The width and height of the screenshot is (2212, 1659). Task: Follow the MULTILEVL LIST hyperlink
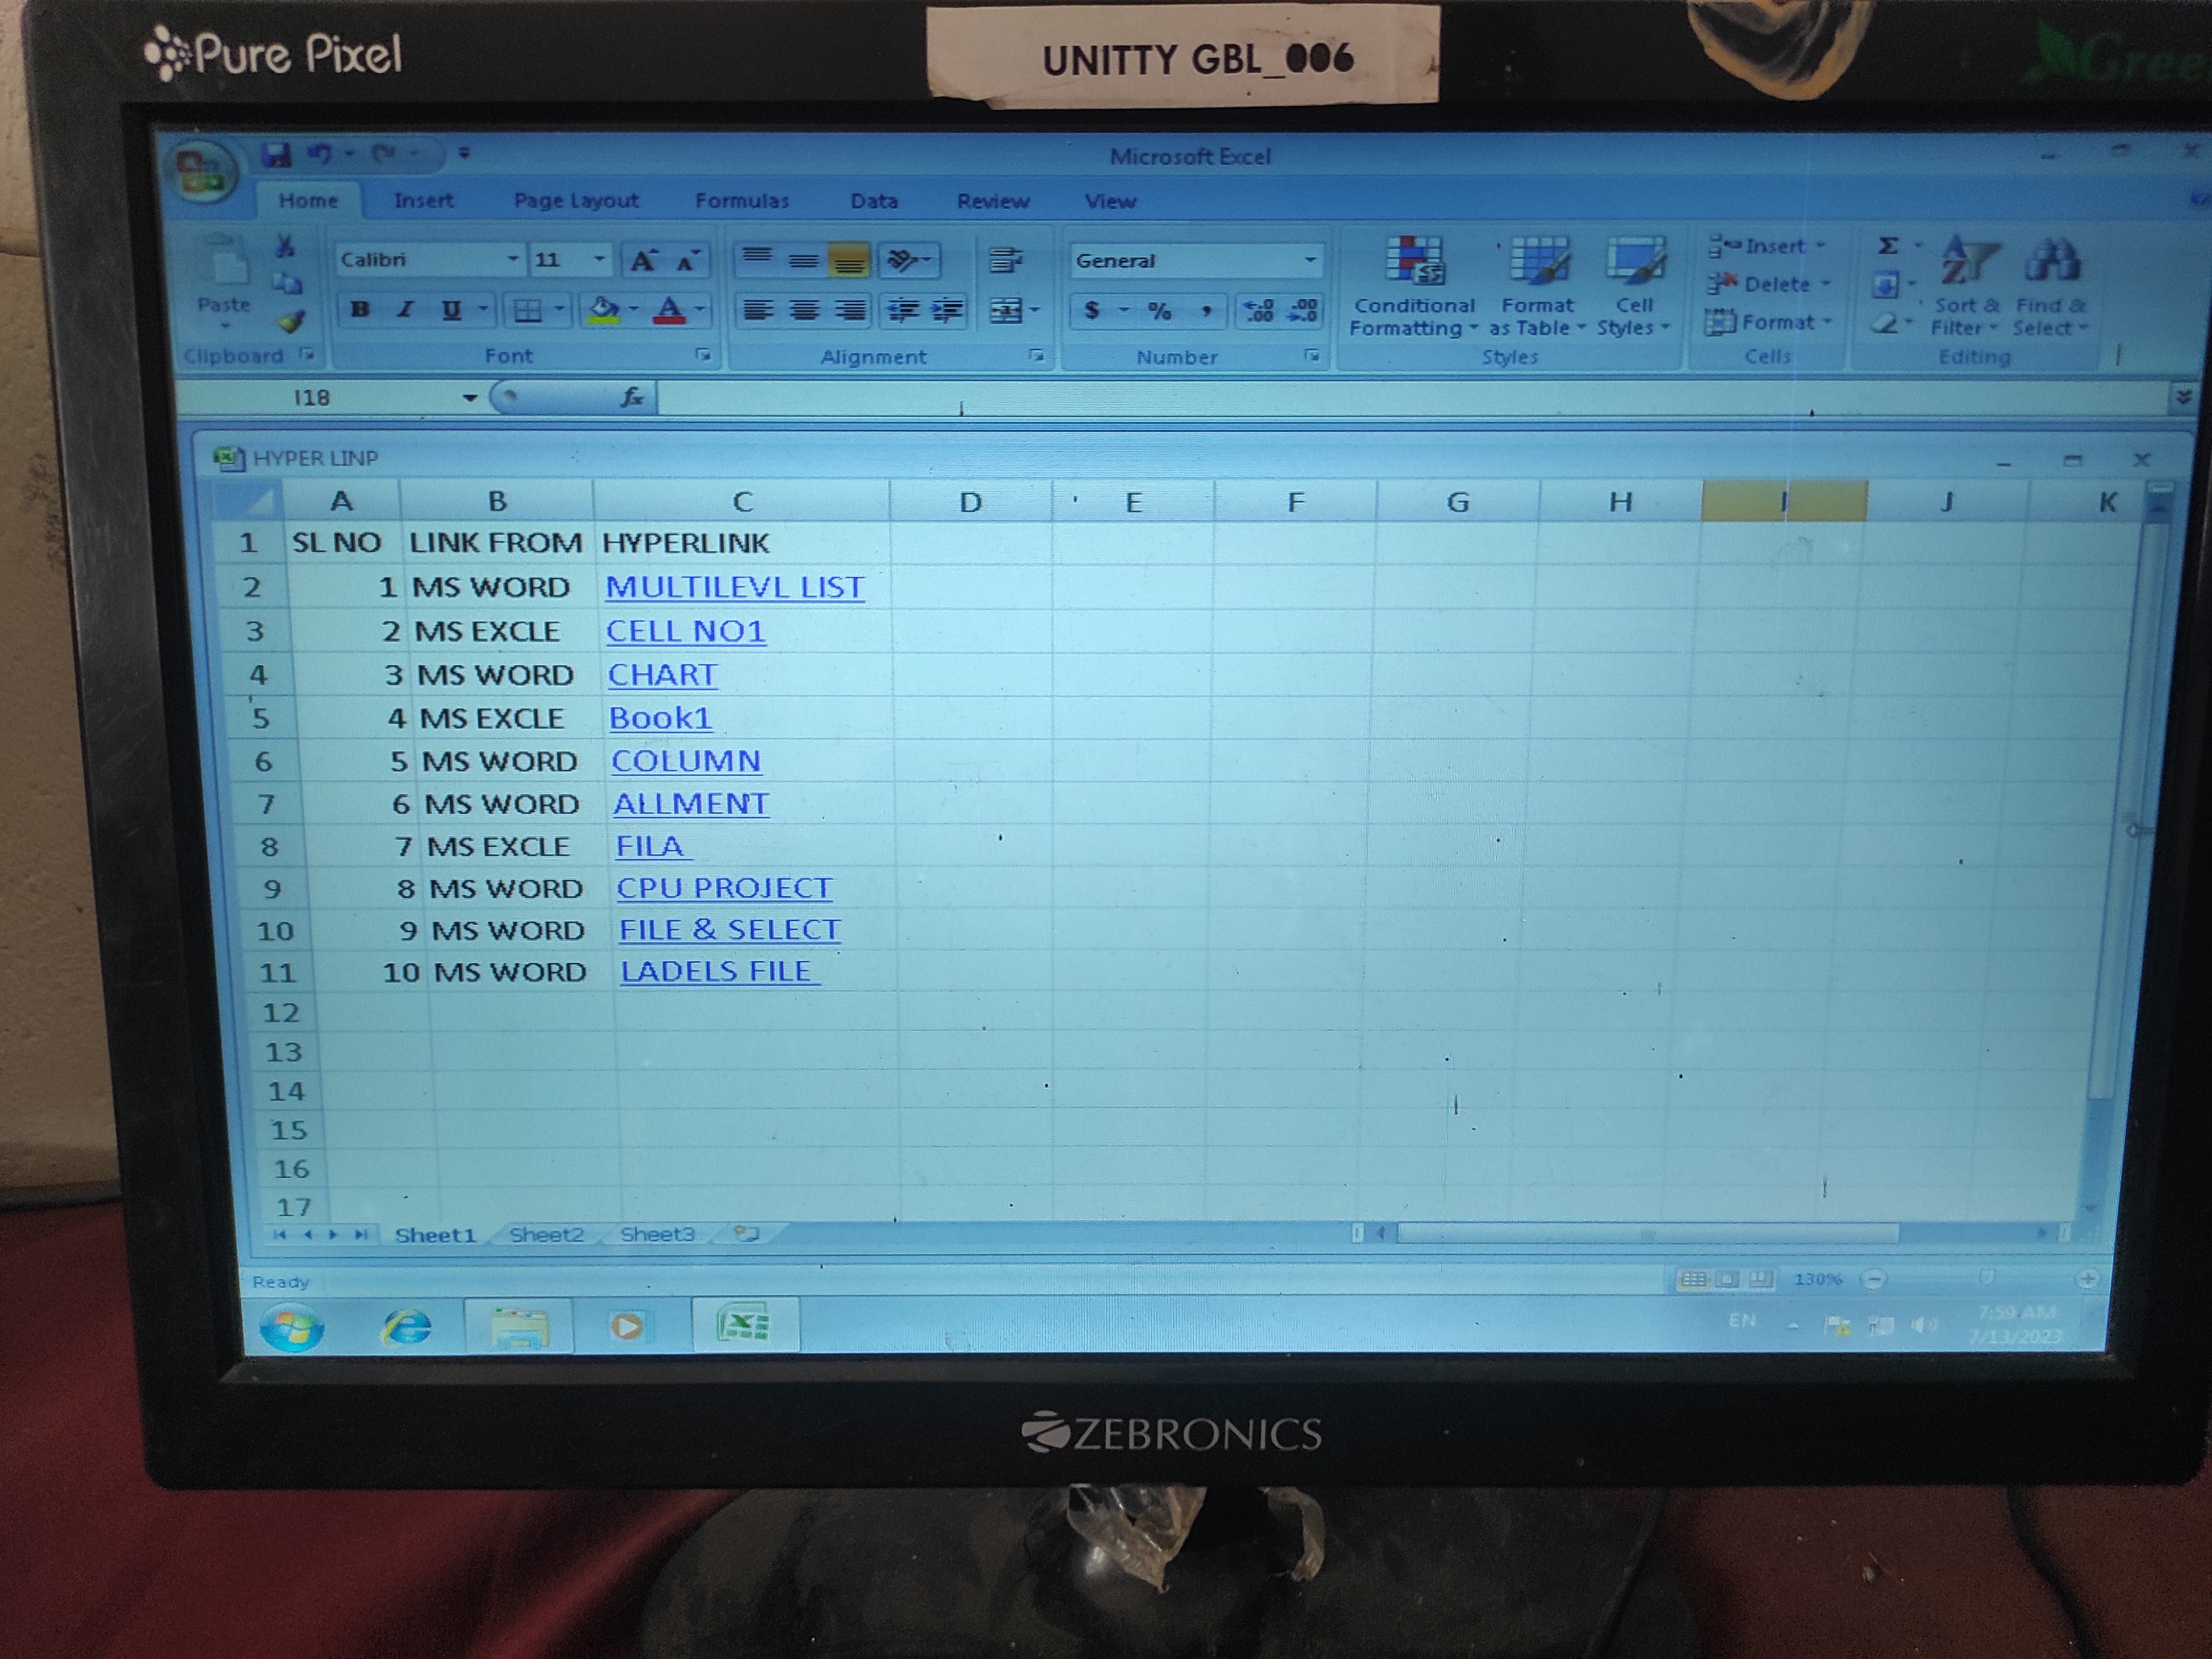click(735, 587)
